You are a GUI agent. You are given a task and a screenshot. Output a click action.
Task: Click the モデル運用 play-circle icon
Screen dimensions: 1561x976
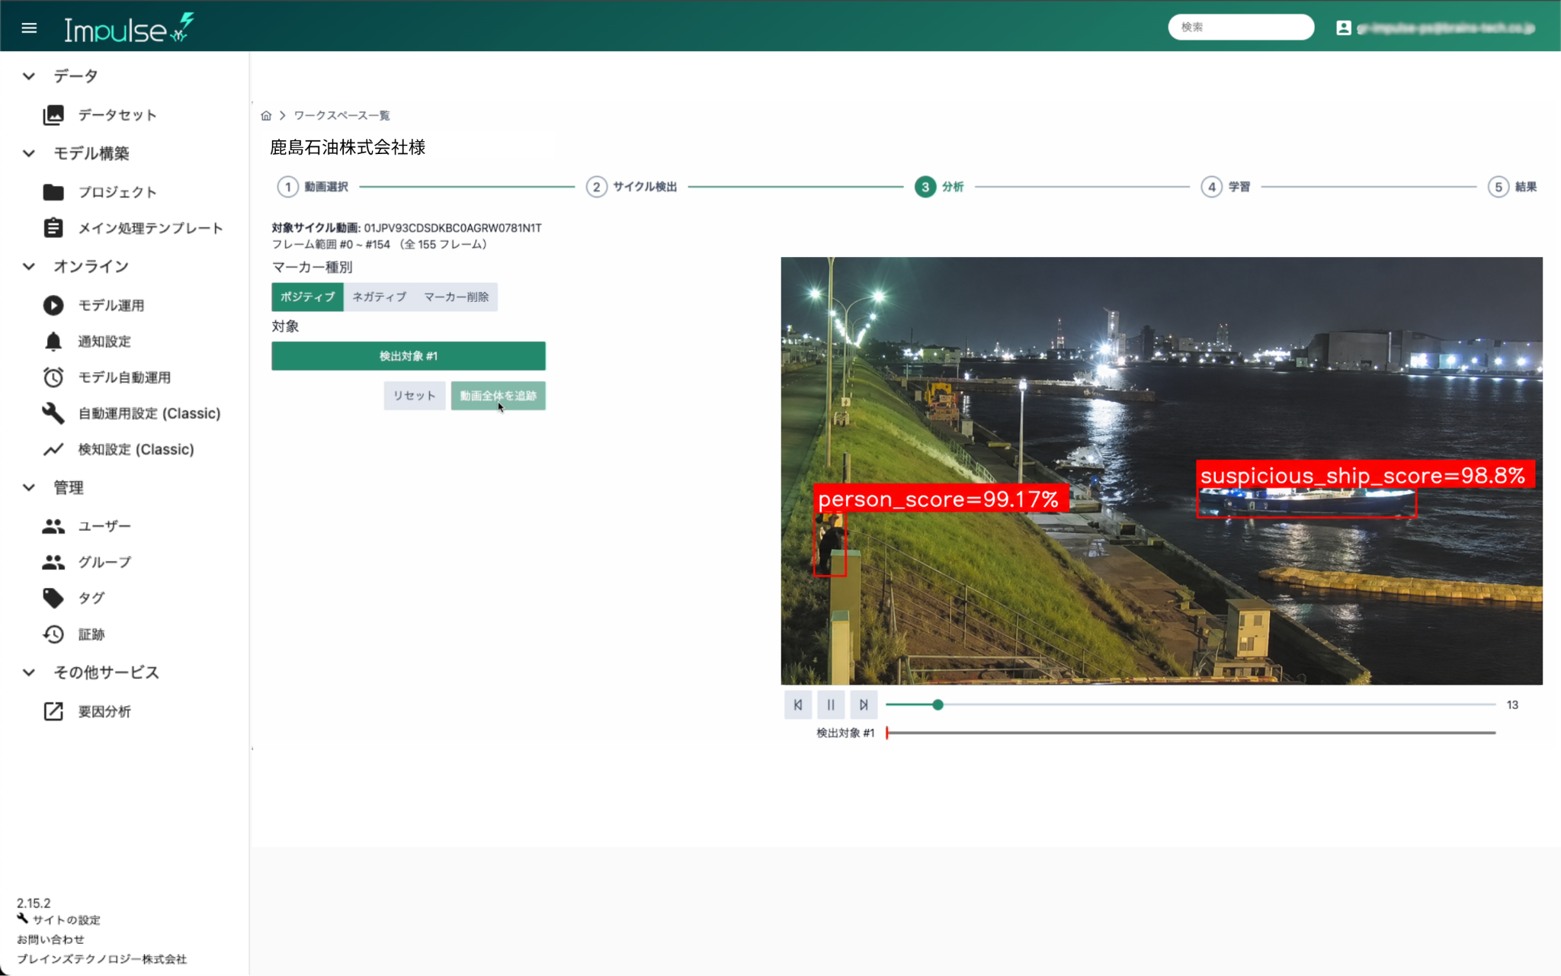[53, 305]
